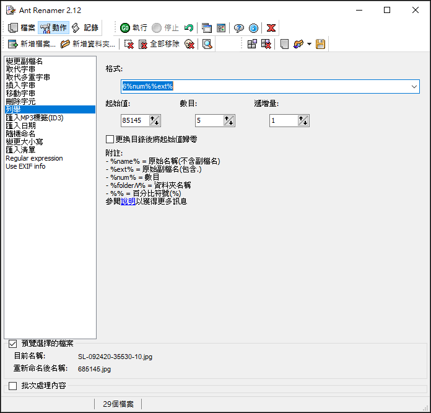Click the 29個檔案 status bar entry
431x413 pixels.
click(x=118, y=404)
